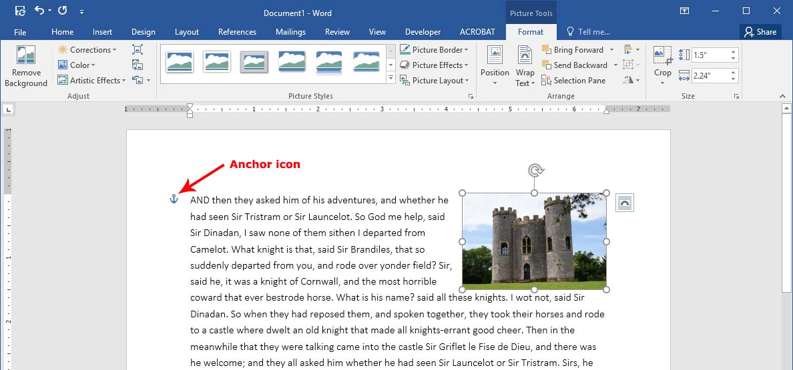
Task: Open the Selection Pane
Action: (573, 80)
